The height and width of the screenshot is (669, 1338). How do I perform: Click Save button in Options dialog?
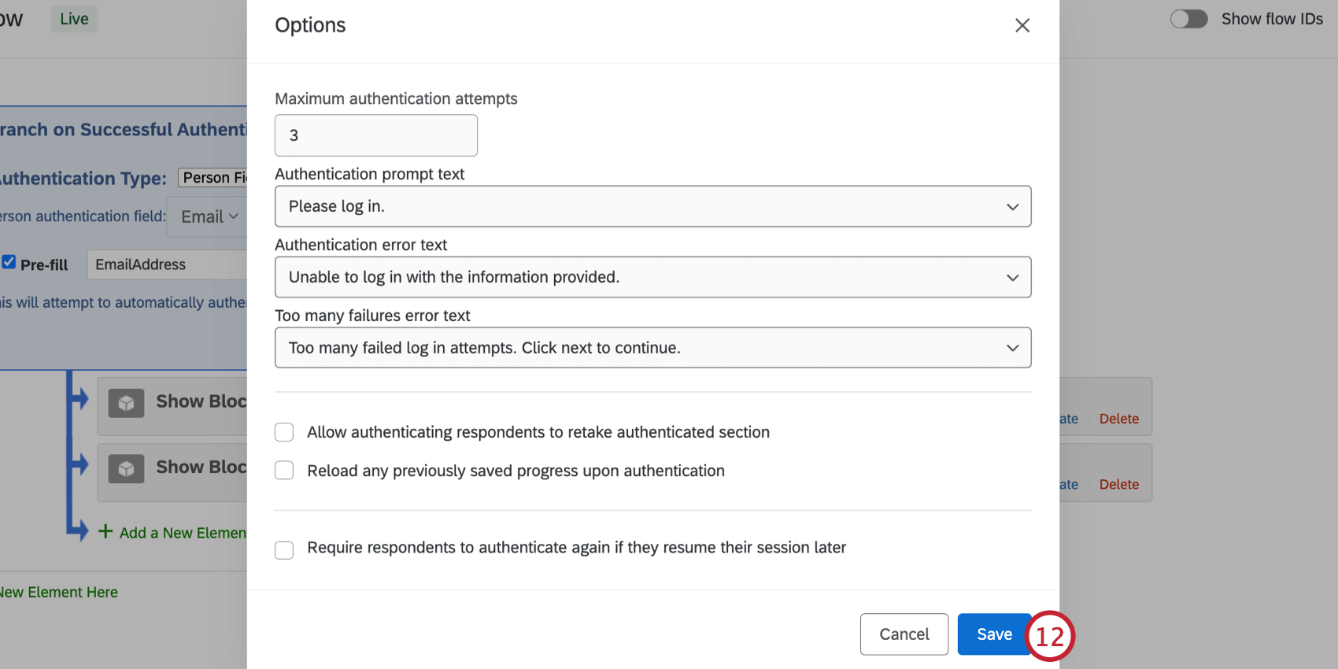(x=993, y=634)
